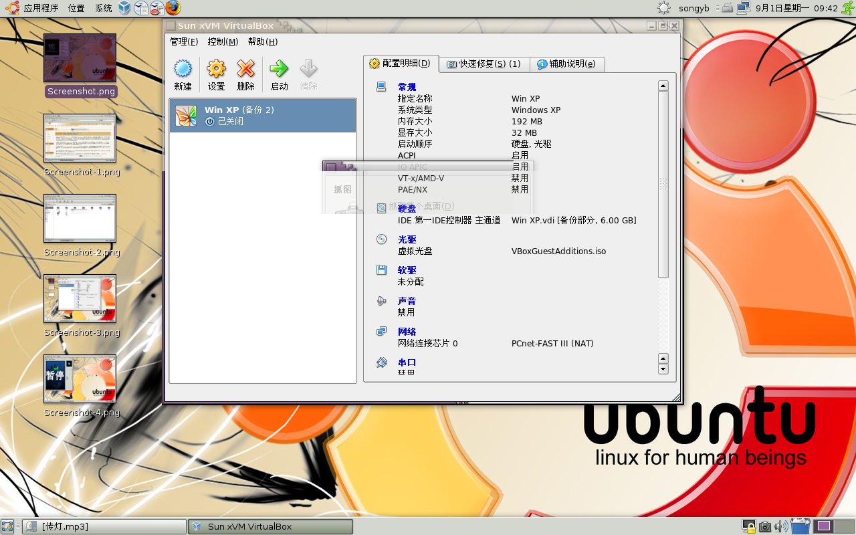Switch to the 辅助说明 (Description) tab
Image resolution: width=856 pixels, height=535 pixels.
coord(567,64)
